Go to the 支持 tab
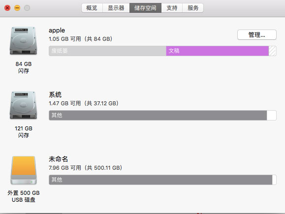The width and height of the screenshot is (285, 214). (x=172, y=8)
